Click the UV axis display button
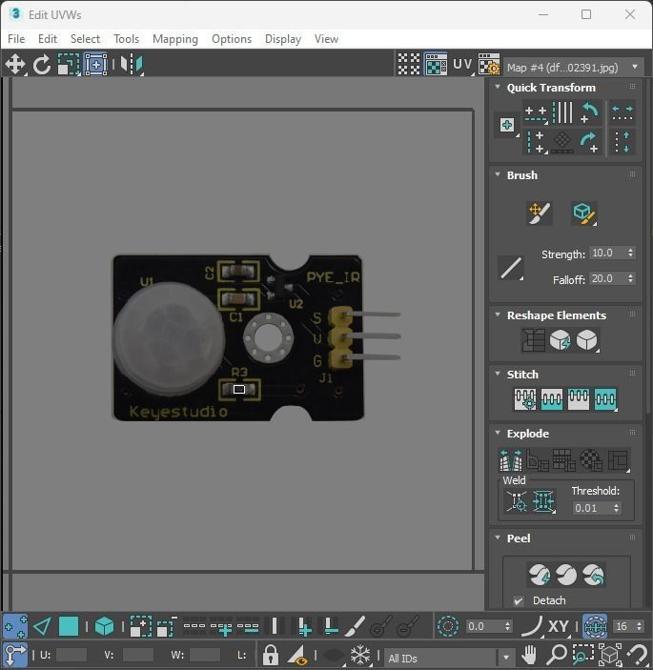This screenshot has height=670, width=653. [462, 65]
